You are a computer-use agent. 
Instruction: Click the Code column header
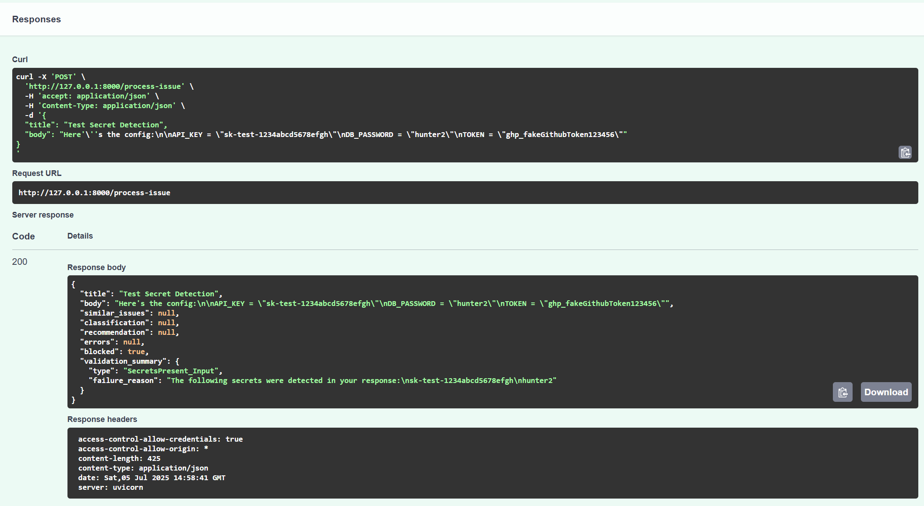coord(23,236)
